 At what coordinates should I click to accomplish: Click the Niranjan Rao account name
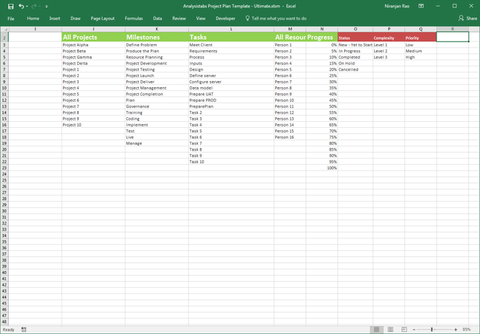397,6
